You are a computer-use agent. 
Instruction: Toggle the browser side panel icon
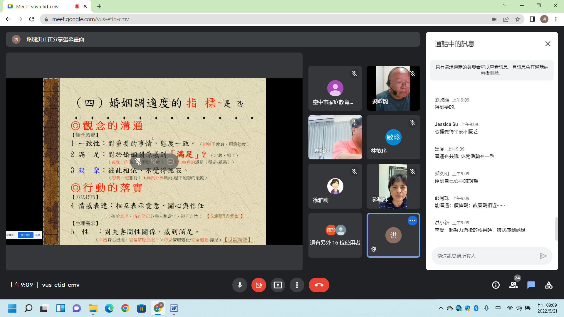tap(532, 19)
